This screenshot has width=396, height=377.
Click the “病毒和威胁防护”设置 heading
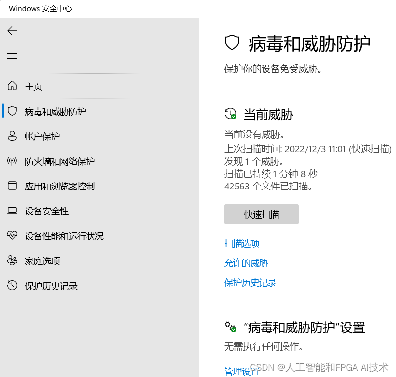tap(304, 328)
